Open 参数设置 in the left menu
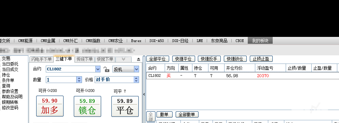Image resolution: width=339 pixels, height=123 pixels. click(10, 92)
